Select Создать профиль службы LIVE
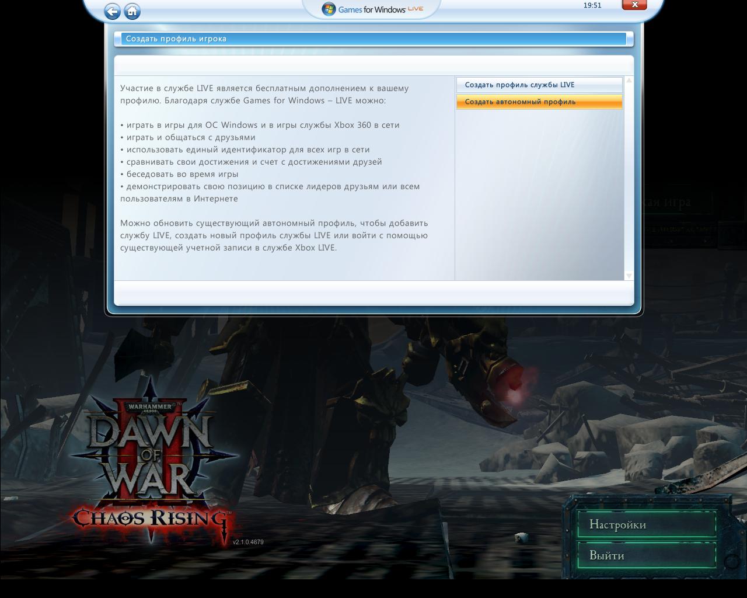747x598 pixels. click(539, 85)
